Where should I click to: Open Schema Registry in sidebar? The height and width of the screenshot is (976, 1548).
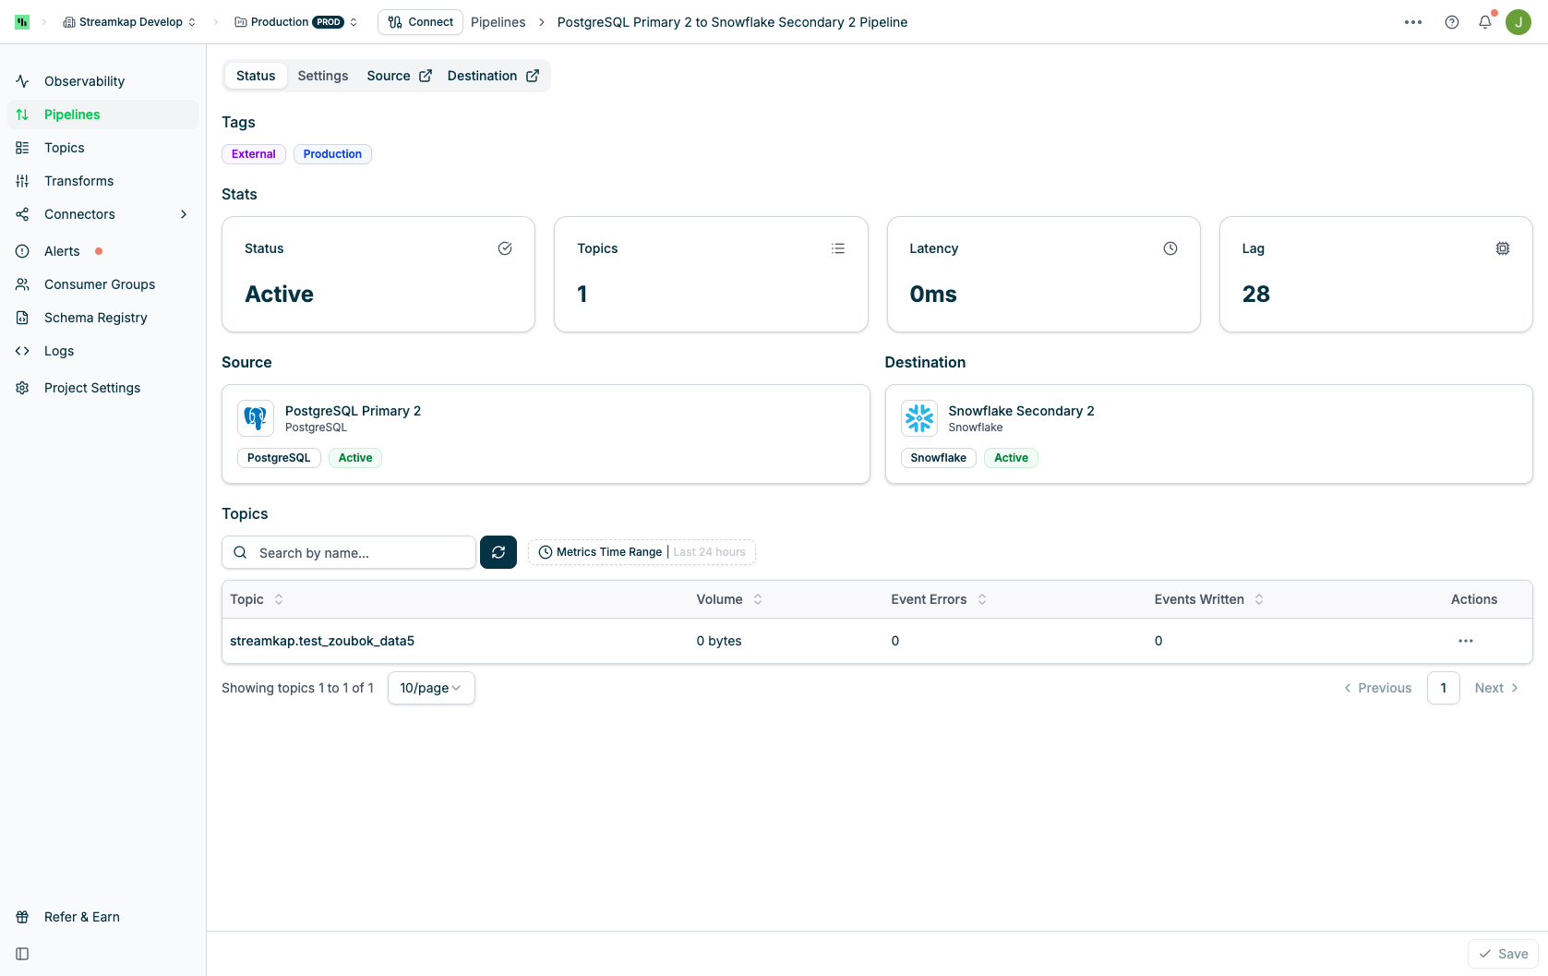[x=102, y=318]
